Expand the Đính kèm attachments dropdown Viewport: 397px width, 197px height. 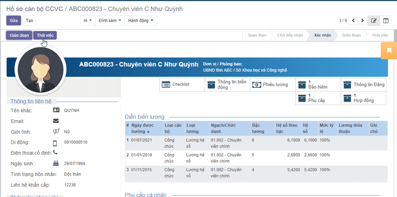click(110, 21)
